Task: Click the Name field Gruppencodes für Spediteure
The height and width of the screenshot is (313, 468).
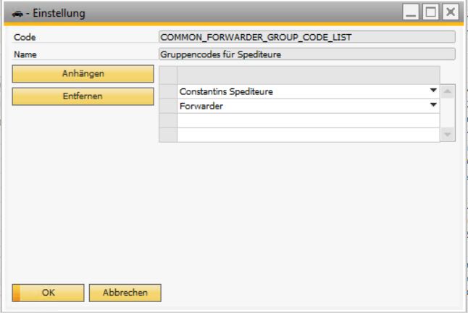Action: click(x=307, y=54)
